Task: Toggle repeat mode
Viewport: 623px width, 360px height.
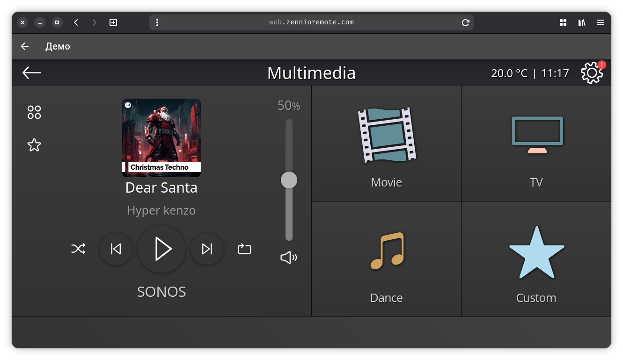Action: click(244, 249)
